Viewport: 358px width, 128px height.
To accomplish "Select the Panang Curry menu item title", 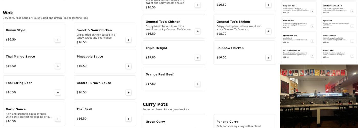I will pos(227,122).
